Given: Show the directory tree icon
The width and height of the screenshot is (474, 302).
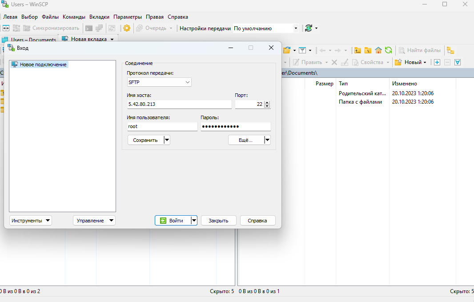Looking at the screenshot, I should click(x=450, y=50).
